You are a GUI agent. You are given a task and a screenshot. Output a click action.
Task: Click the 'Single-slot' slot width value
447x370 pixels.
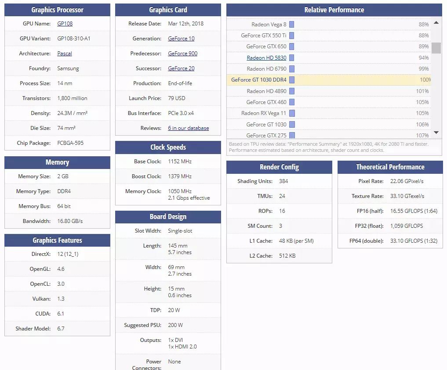coord(180,231)
